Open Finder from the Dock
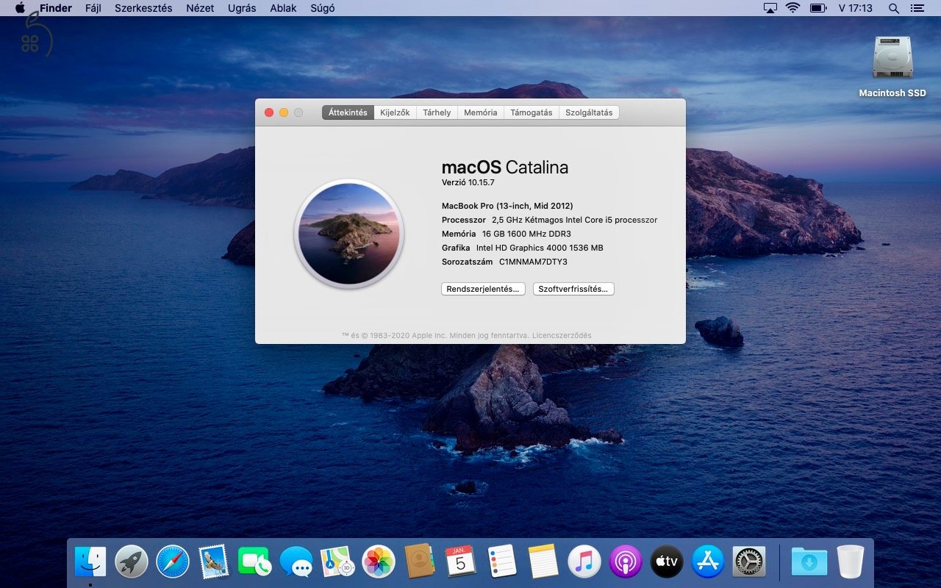Viewport: 941px width, 588px height. point(90,562)
